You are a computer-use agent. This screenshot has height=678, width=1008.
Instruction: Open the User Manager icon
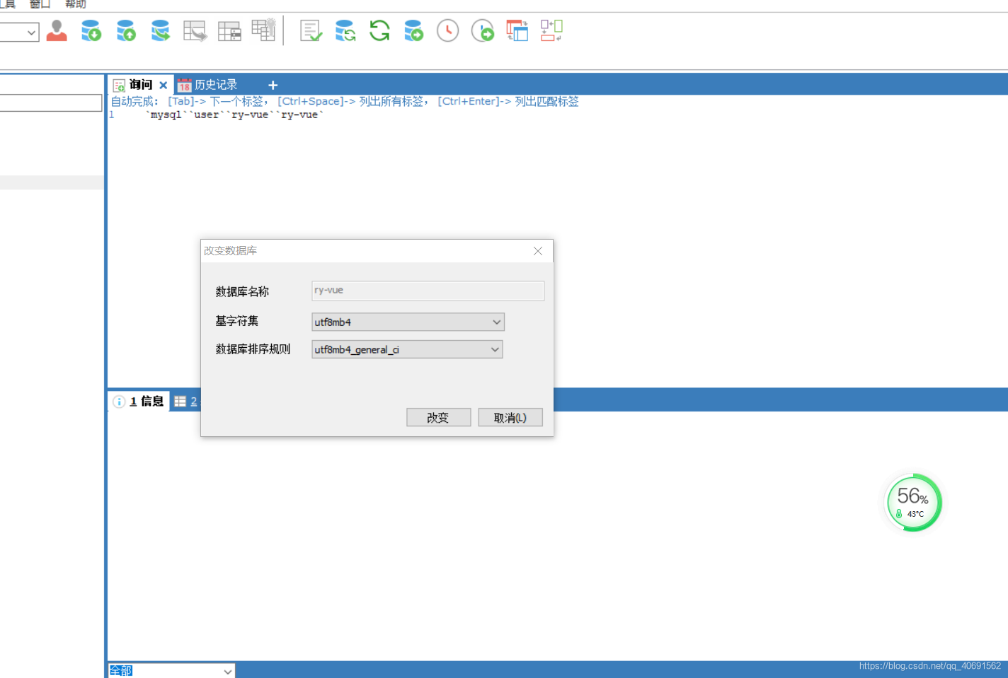[57, 31]
